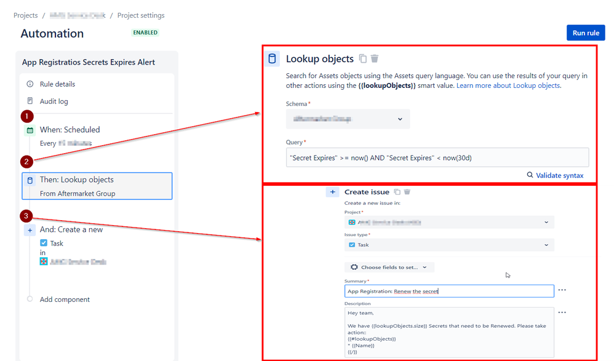614x361 pixels.
Task: Open more options beside Description field
Action: point(562,312)
